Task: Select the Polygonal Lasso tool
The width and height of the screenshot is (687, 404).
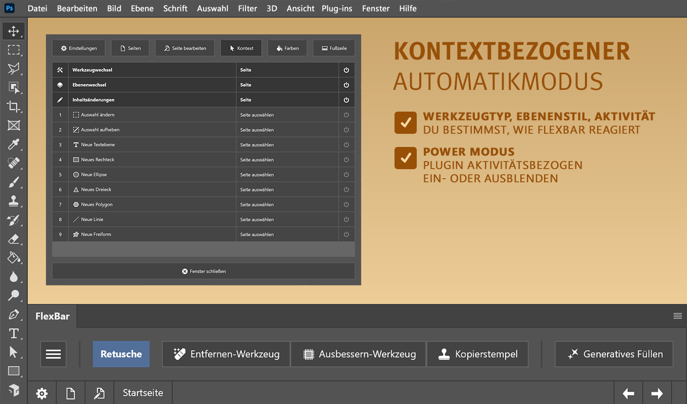Action: tap(14, 69)
